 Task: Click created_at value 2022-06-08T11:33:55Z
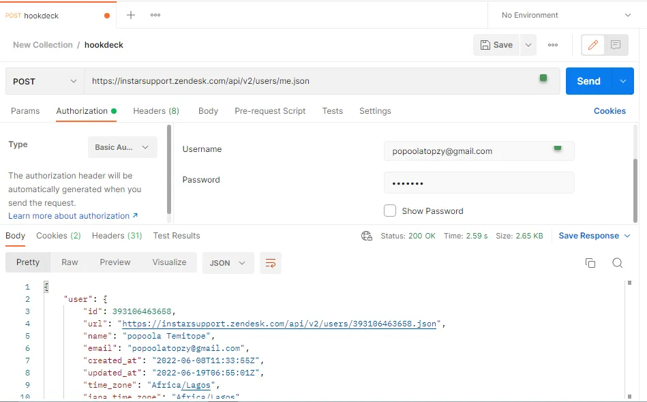[x=206, y=360]
